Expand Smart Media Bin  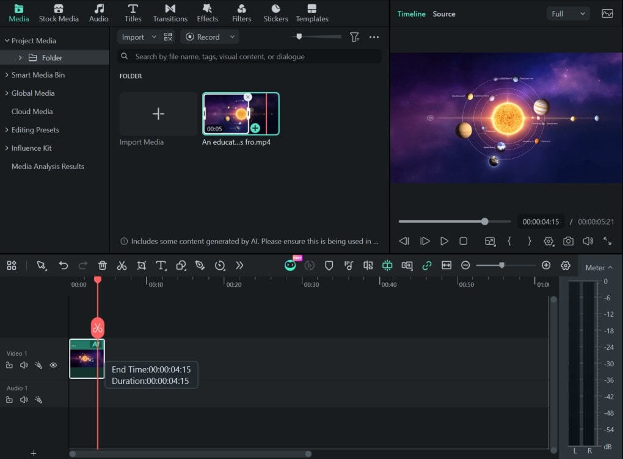[x=7, y=74]
